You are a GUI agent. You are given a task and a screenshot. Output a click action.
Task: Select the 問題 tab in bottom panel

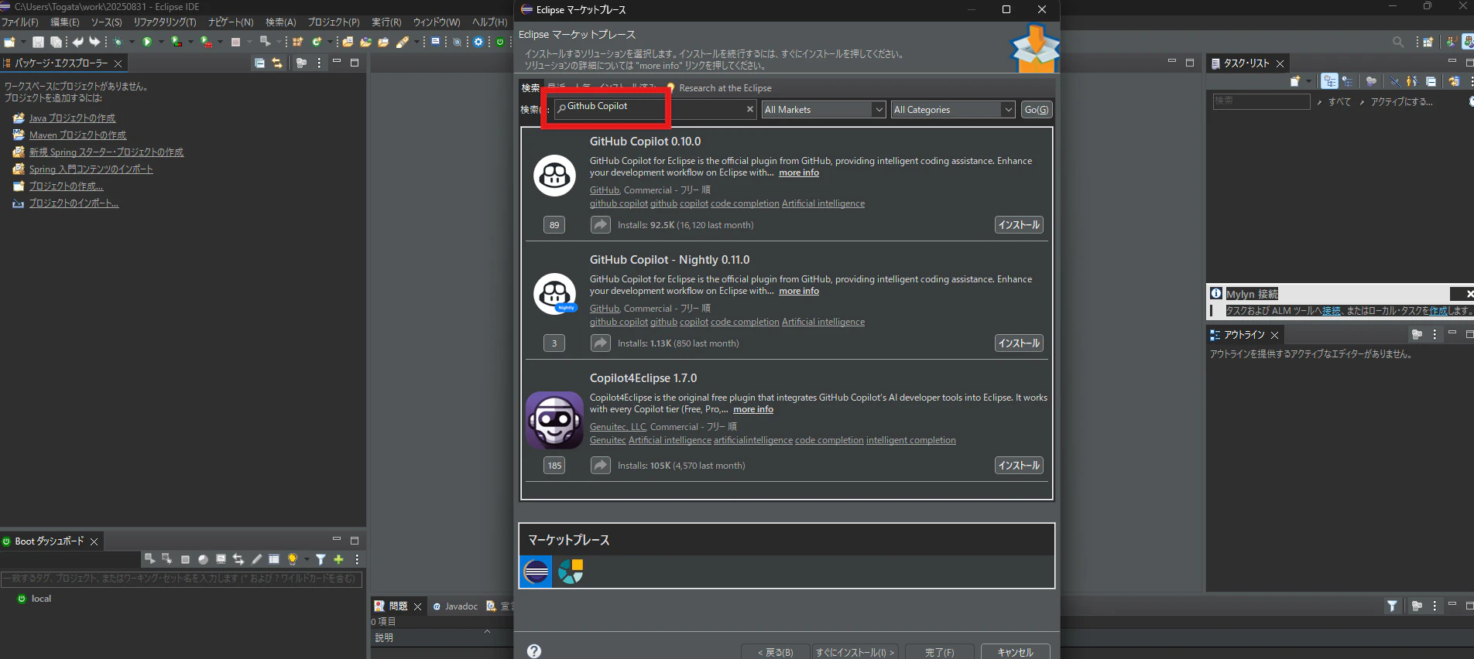click(x=398, y=606)
